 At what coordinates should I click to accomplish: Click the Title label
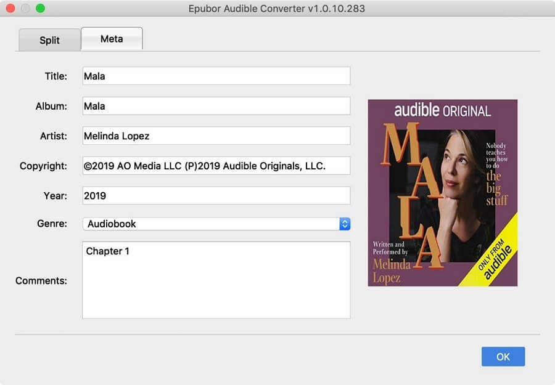[x=55, y=76]
